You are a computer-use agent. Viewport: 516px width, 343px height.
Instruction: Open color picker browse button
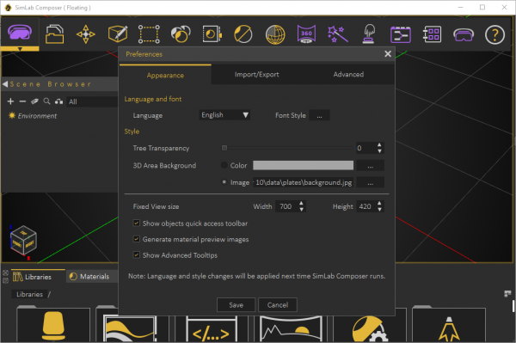coord(370,165)
